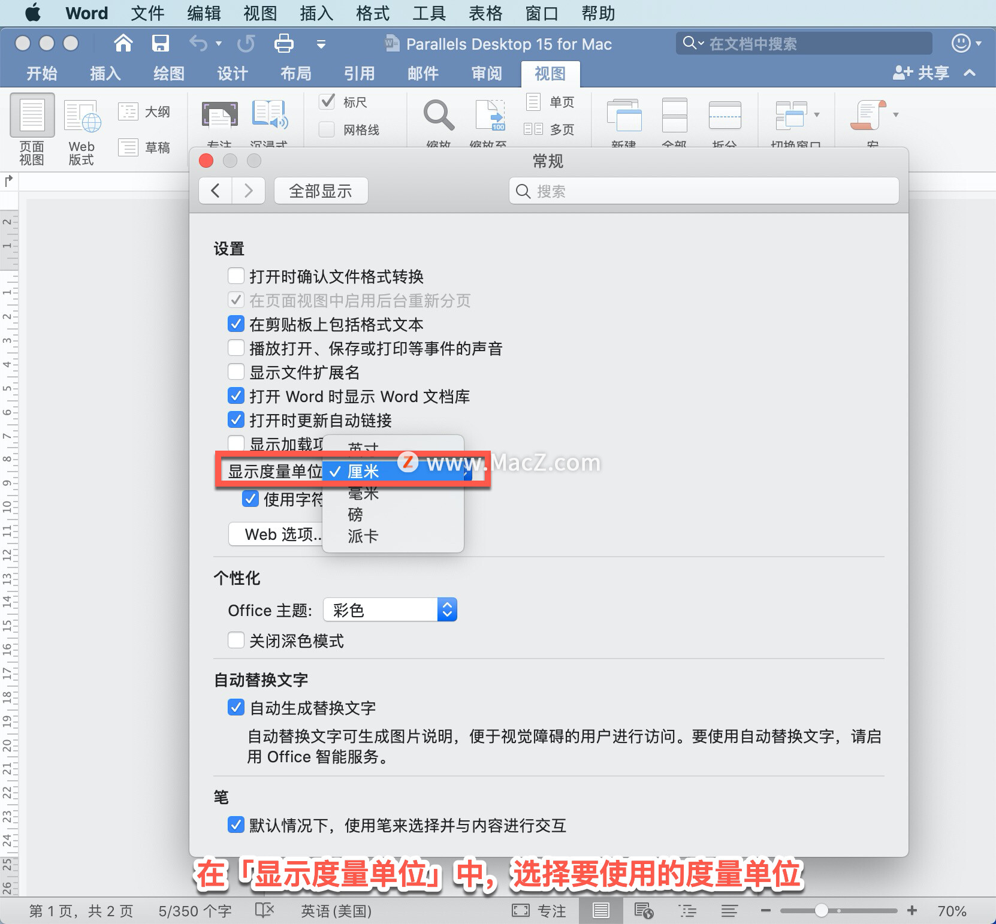Screen dimensions: 996x924
Task: Arrange all windows
Action: pos(674,115)
